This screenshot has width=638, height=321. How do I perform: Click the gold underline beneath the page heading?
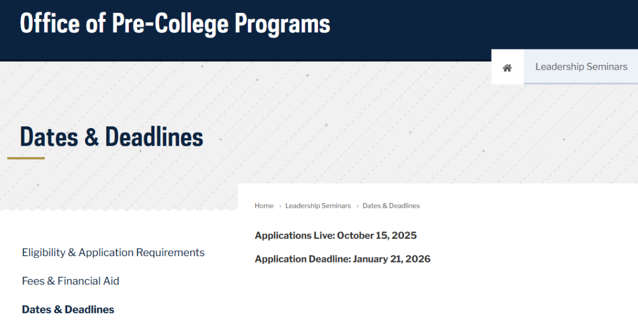click(x=26, y=158)
